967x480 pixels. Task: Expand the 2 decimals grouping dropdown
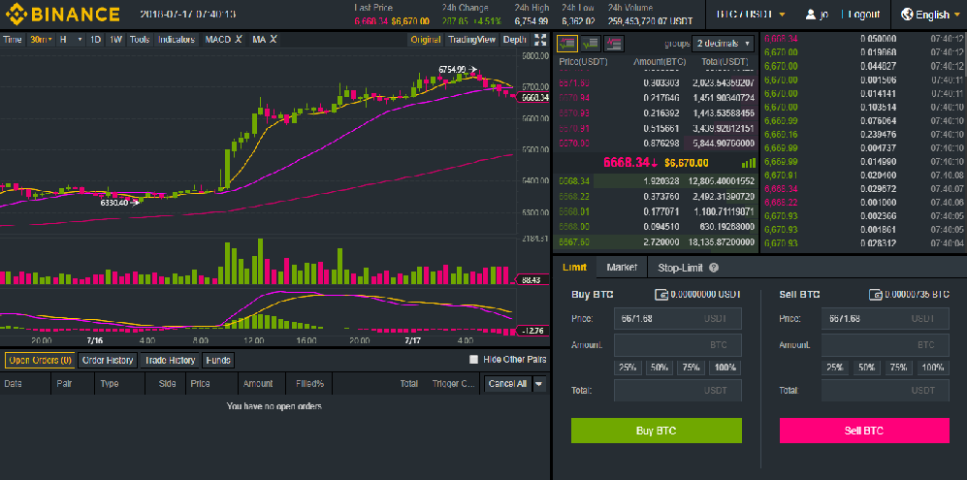(x=723, y=44)
